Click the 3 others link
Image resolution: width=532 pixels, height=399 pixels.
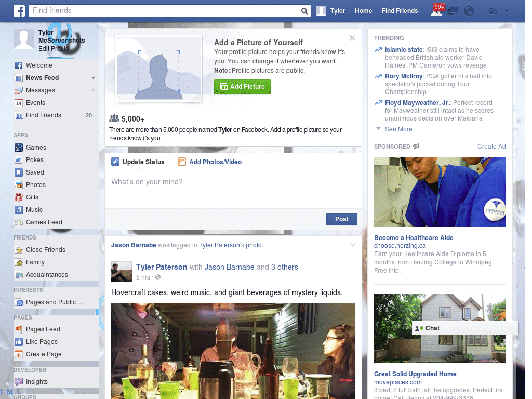(284, 267)
